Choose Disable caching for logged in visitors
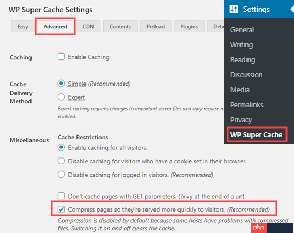The height and width of the screenshot is (233, 294). 61,175
